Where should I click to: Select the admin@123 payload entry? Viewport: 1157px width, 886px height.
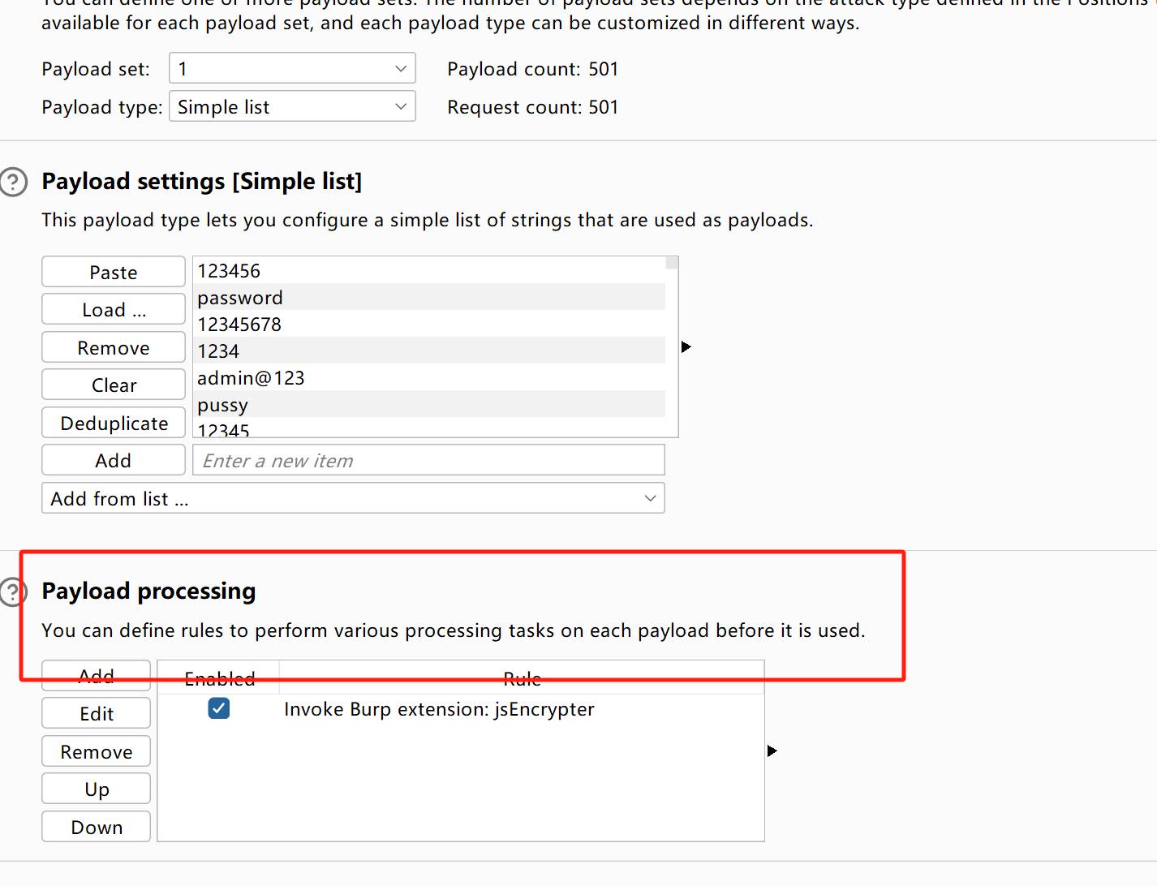point(428,378)
